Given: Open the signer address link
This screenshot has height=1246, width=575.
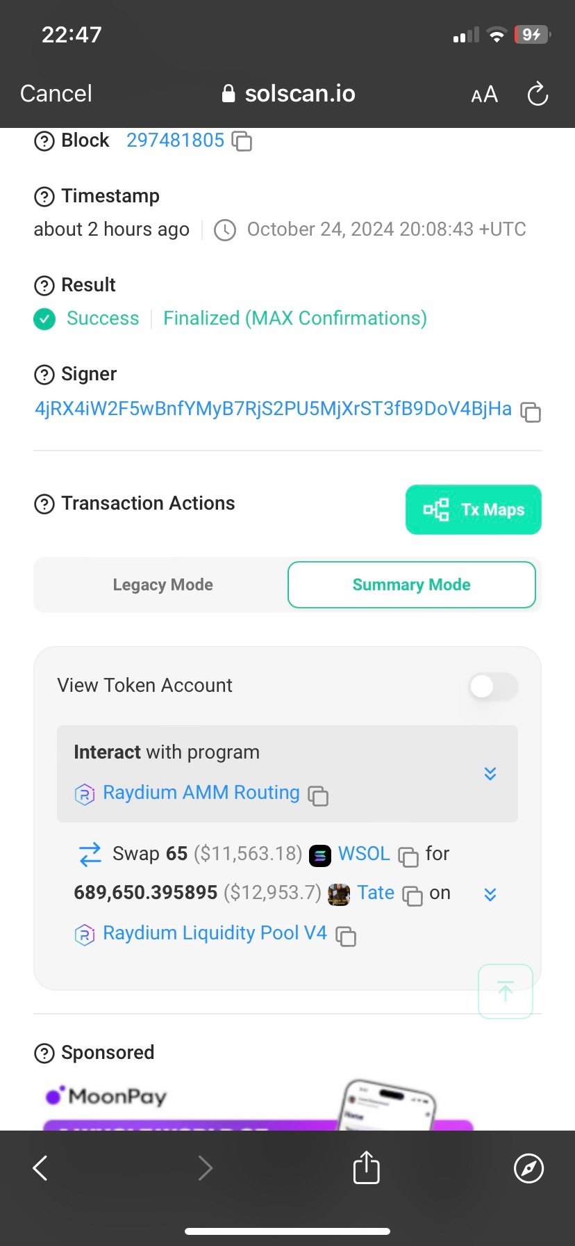Looking at the screenshot, I should point(273,409).
